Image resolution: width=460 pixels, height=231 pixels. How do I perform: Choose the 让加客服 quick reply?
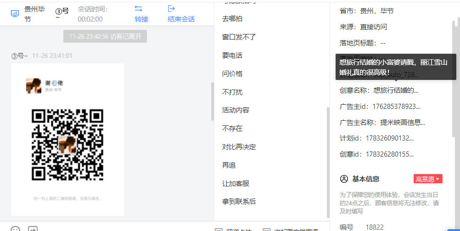point(236,183)
